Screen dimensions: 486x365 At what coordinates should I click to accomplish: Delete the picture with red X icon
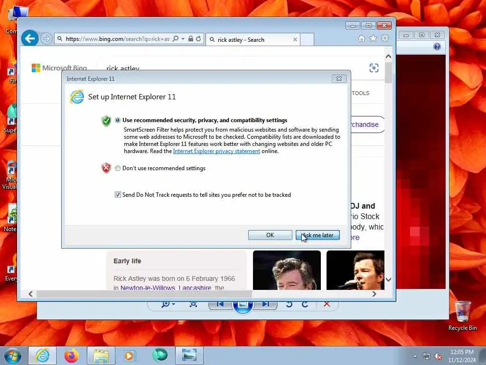click(327, 304)
